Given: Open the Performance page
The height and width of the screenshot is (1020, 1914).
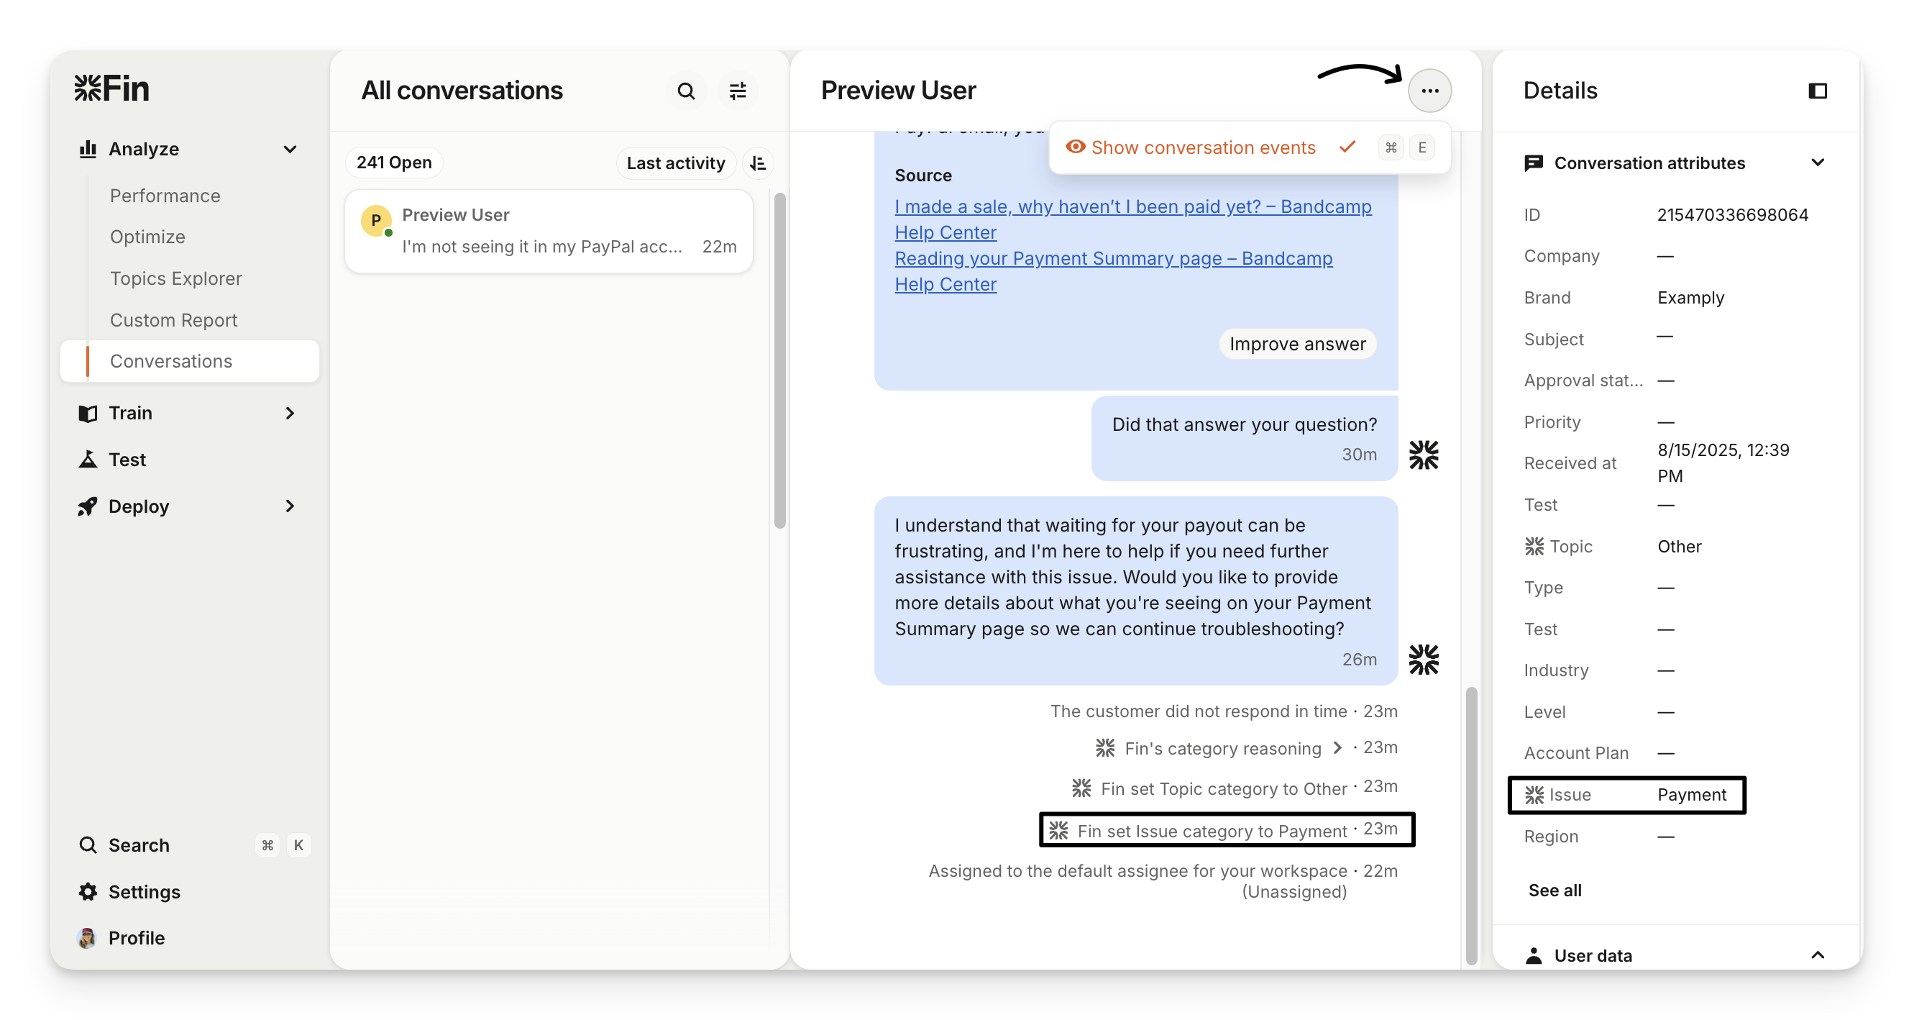Looking at the screenshot, I should point(165,196).
